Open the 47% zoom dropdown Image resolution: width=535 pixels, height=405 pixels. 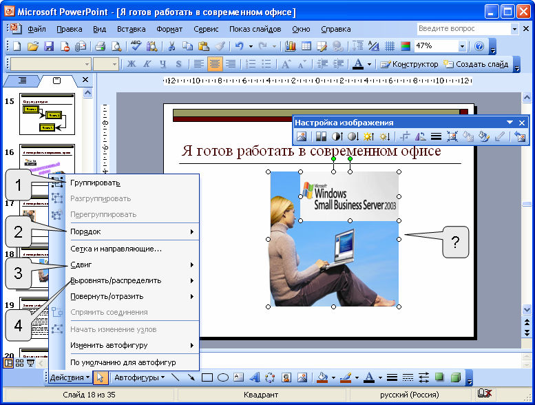(x=462, y=46)
